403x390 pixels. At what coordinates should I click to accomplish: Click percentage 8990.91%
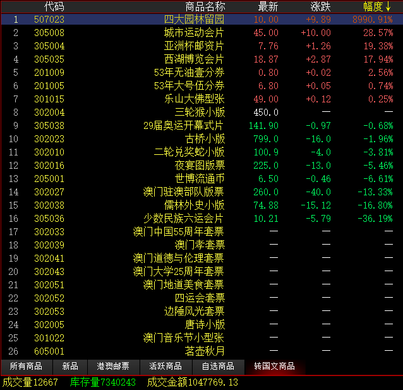(x=373, y=20)
